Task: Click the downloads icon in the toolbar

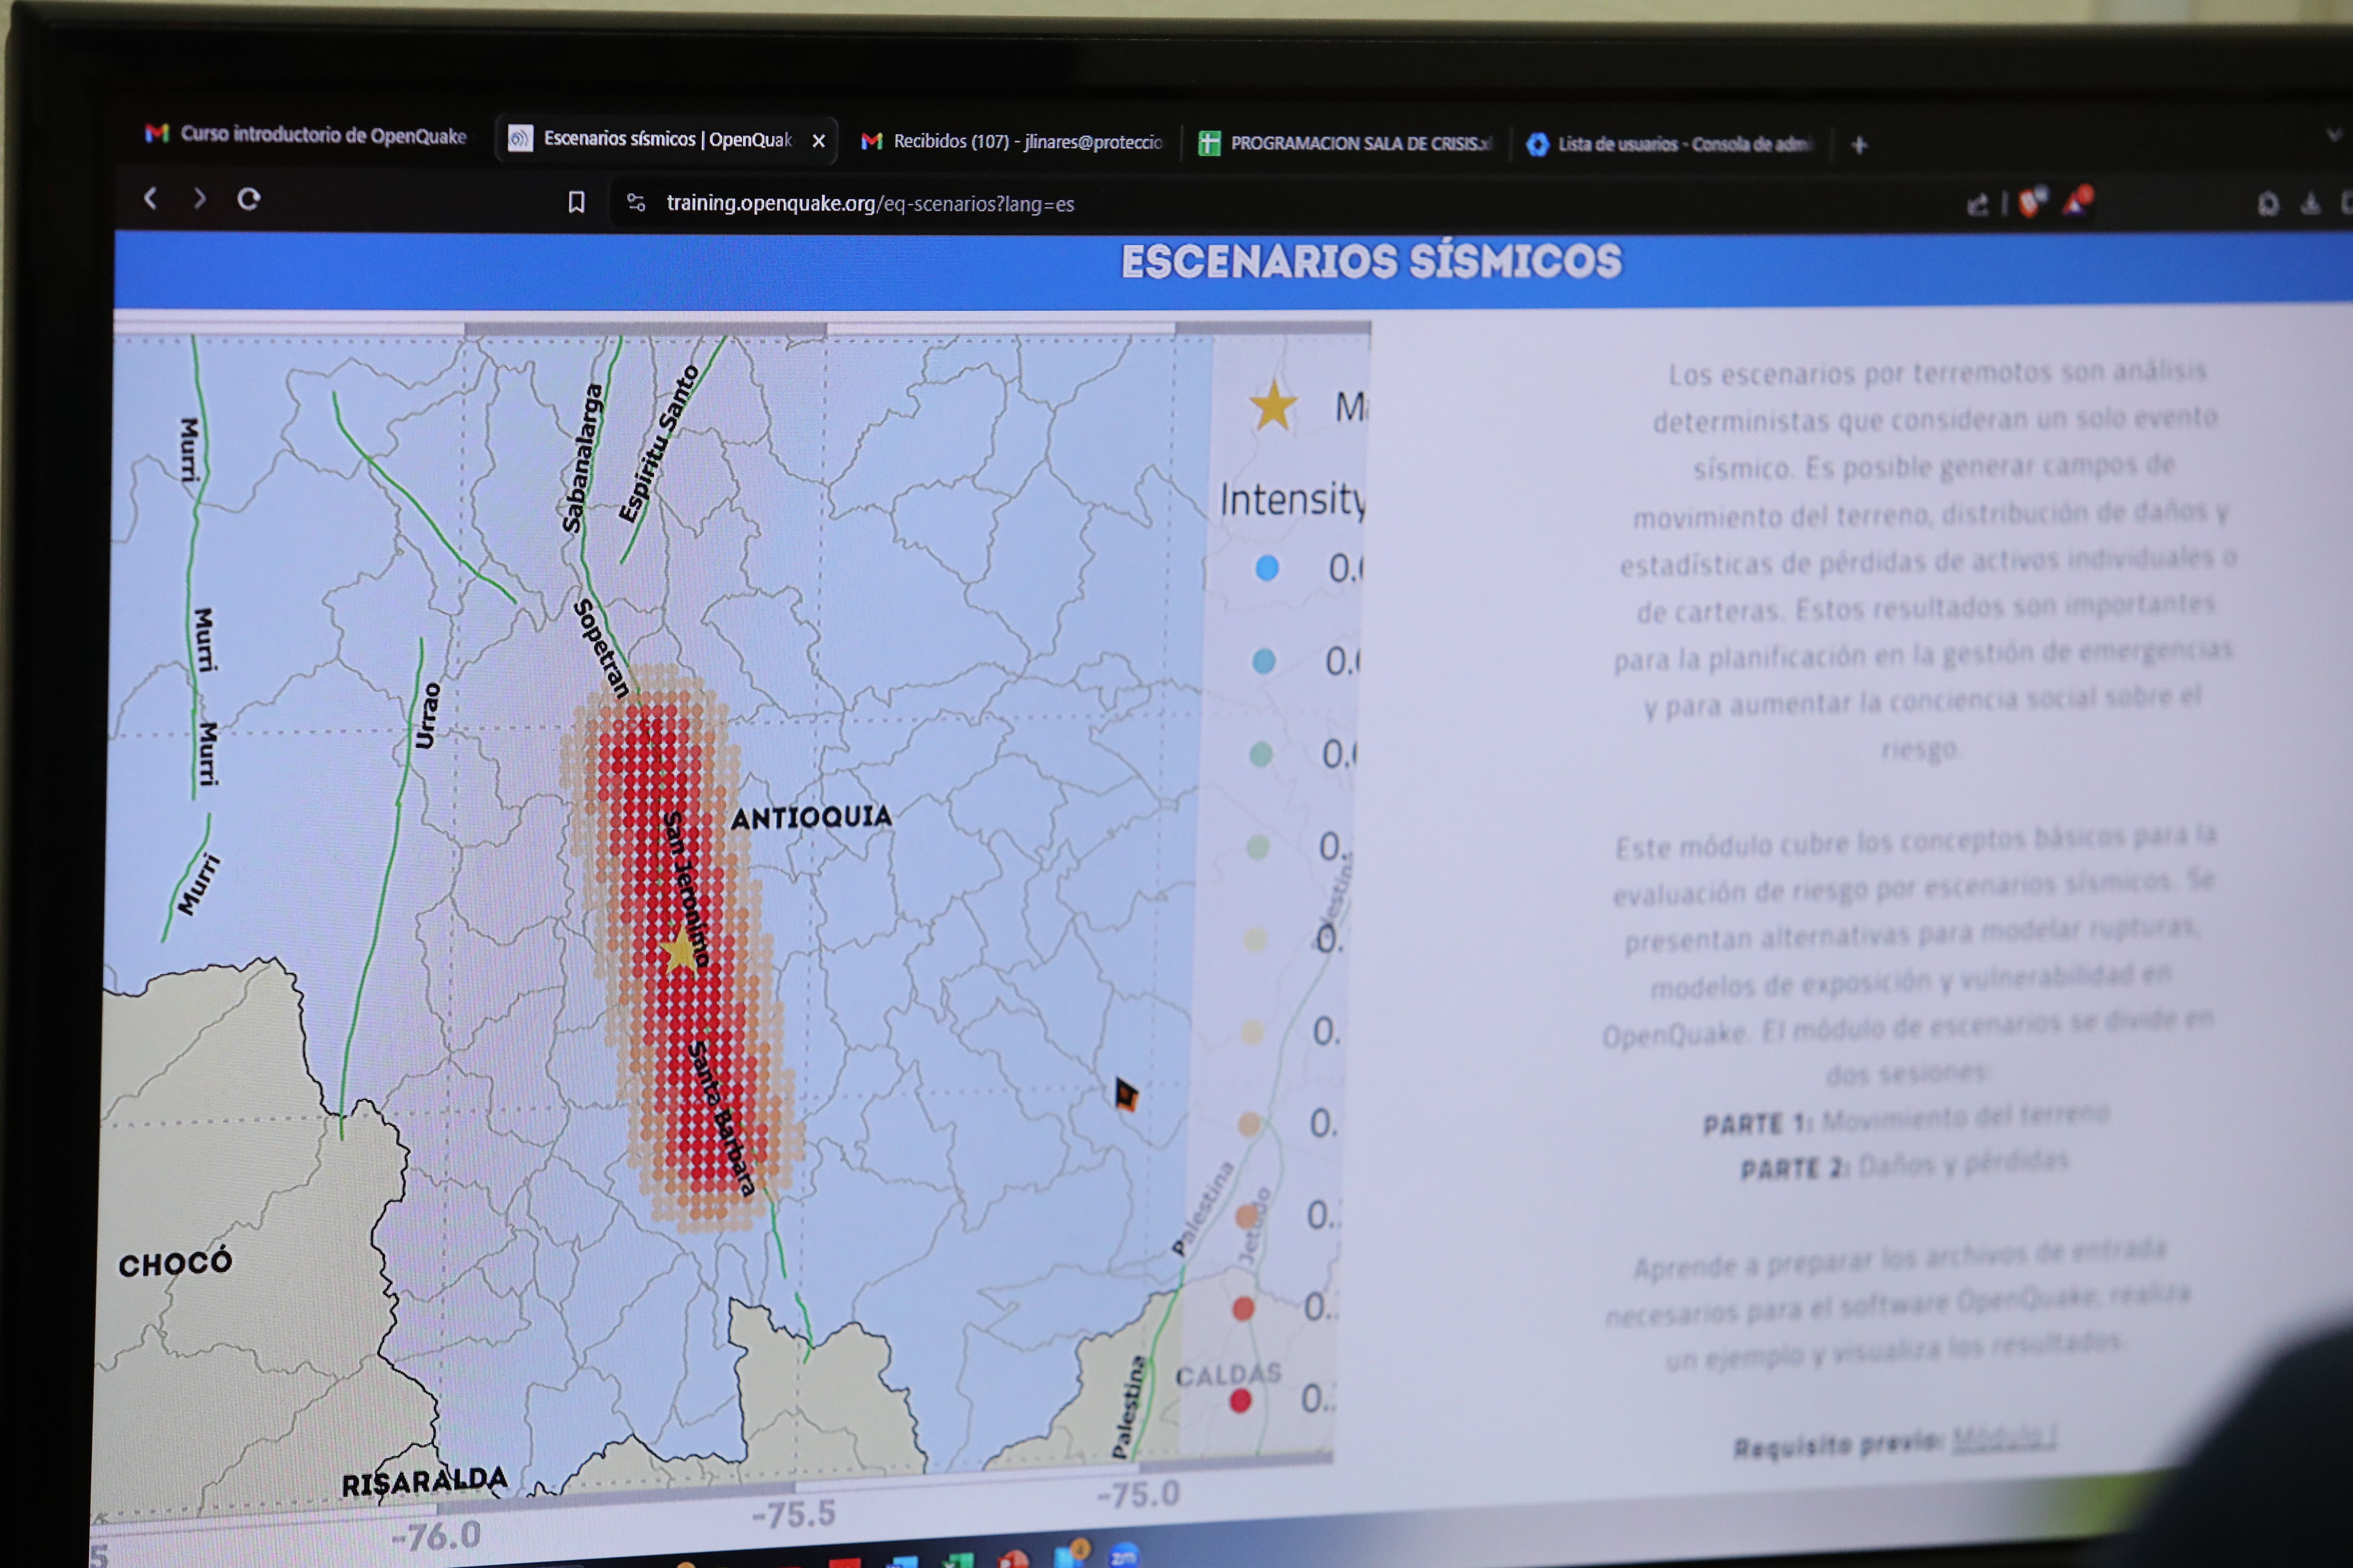Action: (x=2310, y=204)
